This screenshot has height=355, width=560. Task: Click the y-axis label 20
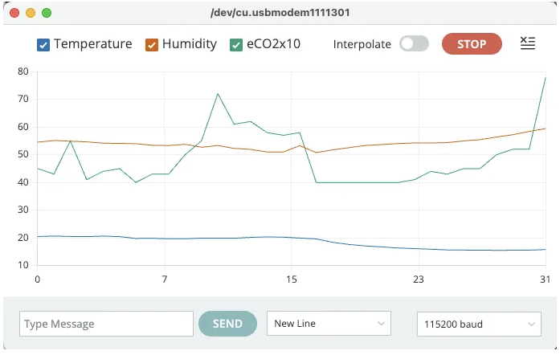coord(23,238)
